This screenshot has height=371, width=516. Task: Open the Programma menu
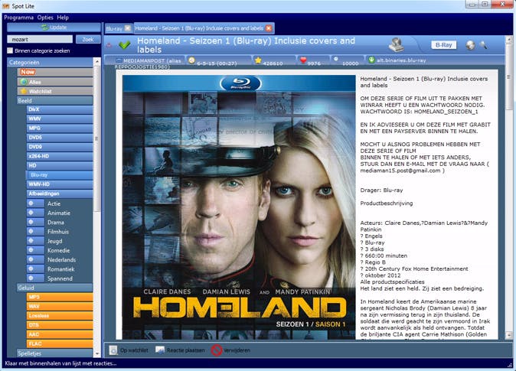click(19, 18)
